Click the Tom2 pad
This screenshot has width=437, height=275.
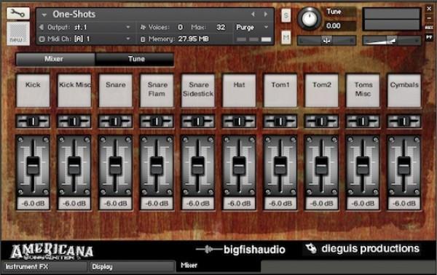[322, 90]
